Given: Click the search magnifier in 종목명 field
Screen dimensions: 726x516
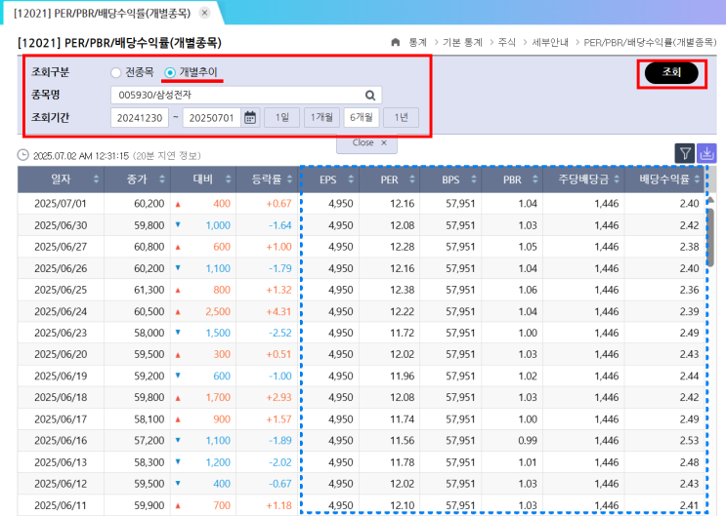Looking at the screenshot, I should coord(370,96).
